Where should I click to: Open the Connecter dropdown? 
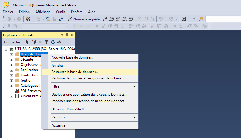[13, 42]
